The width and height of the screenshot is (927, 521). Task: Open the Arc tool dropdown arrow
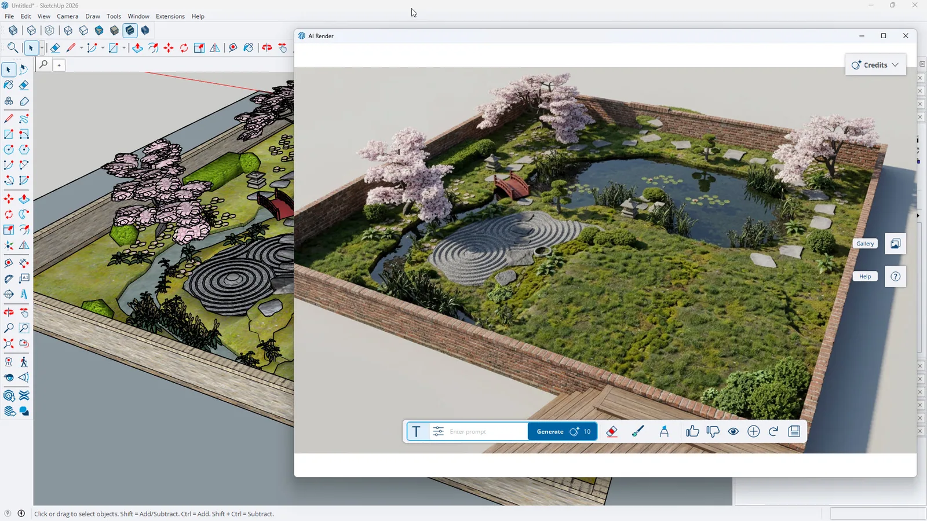click(x=103, y=48)
